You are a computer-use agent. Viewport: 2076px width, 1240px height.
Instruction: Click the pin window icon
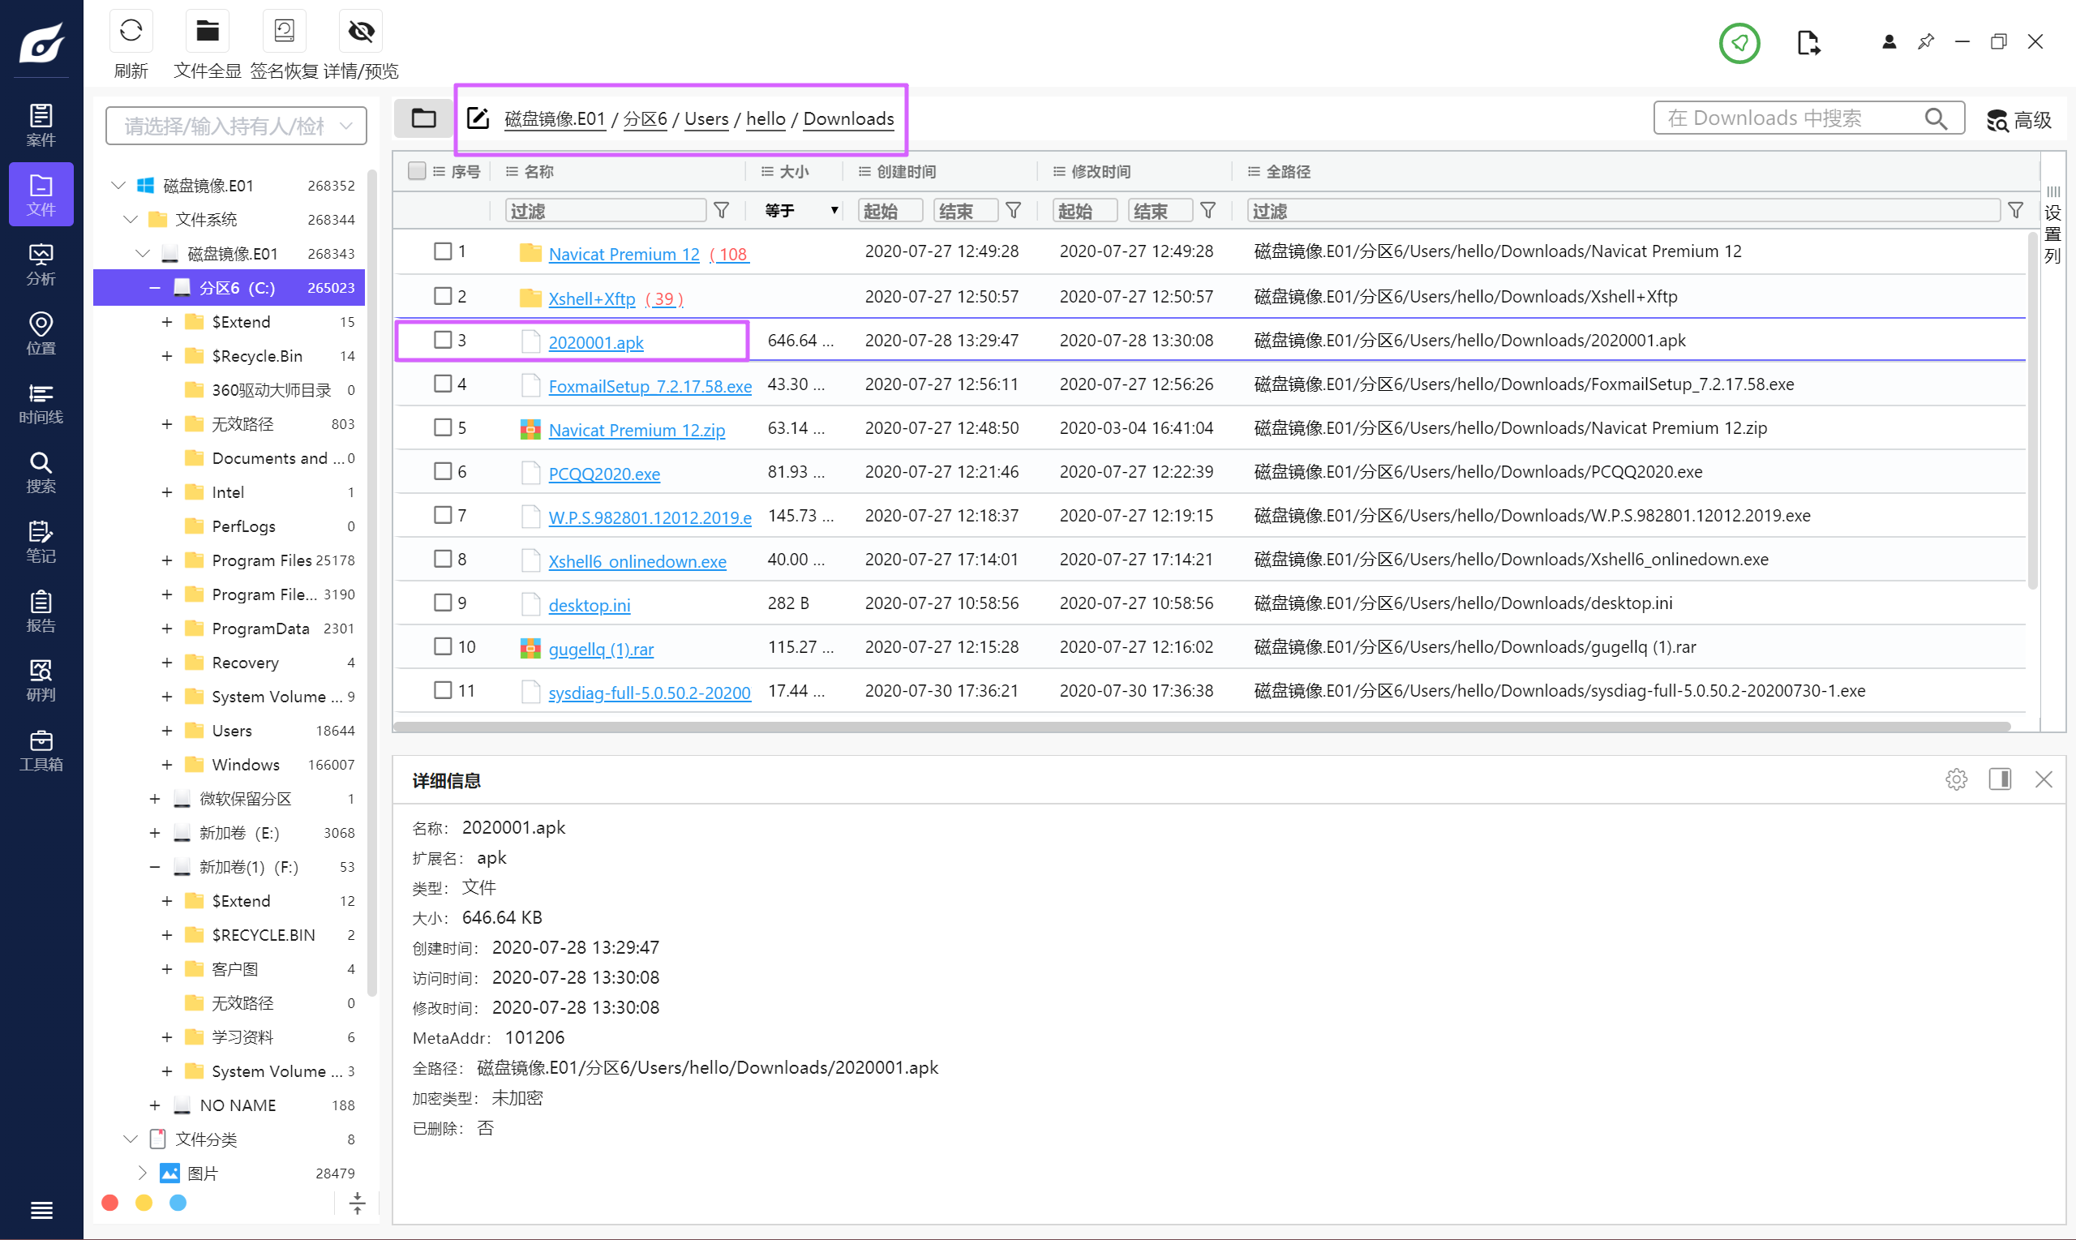pyautogui.click(x=1926, y=42)
